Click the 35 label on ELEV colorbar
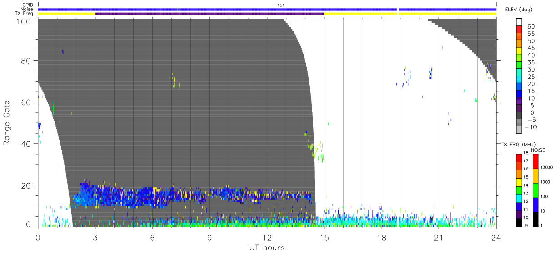Screen dimensions: 558x257 click(x=531, y=62)
